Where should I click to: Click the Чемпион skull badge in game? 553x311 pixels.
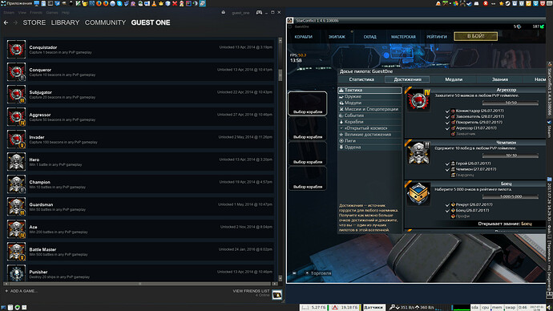[x=418, y=152]
